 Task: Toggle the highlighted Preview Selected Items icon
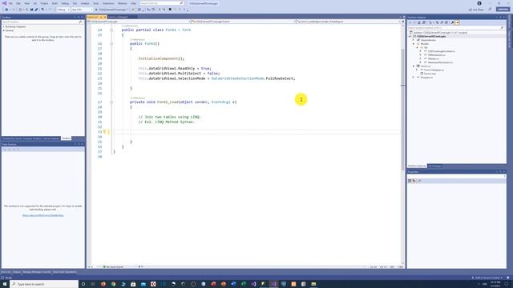point(458,22)
